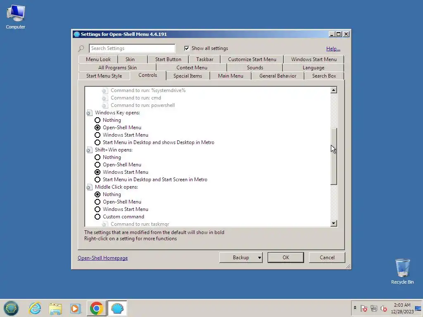This screenshot has height=317, width=423.
Task: Open the Start Button tab
Action: tap(168, 59)
